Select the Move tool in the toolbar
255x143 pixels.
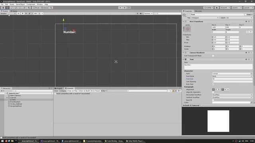click(7, 8)
